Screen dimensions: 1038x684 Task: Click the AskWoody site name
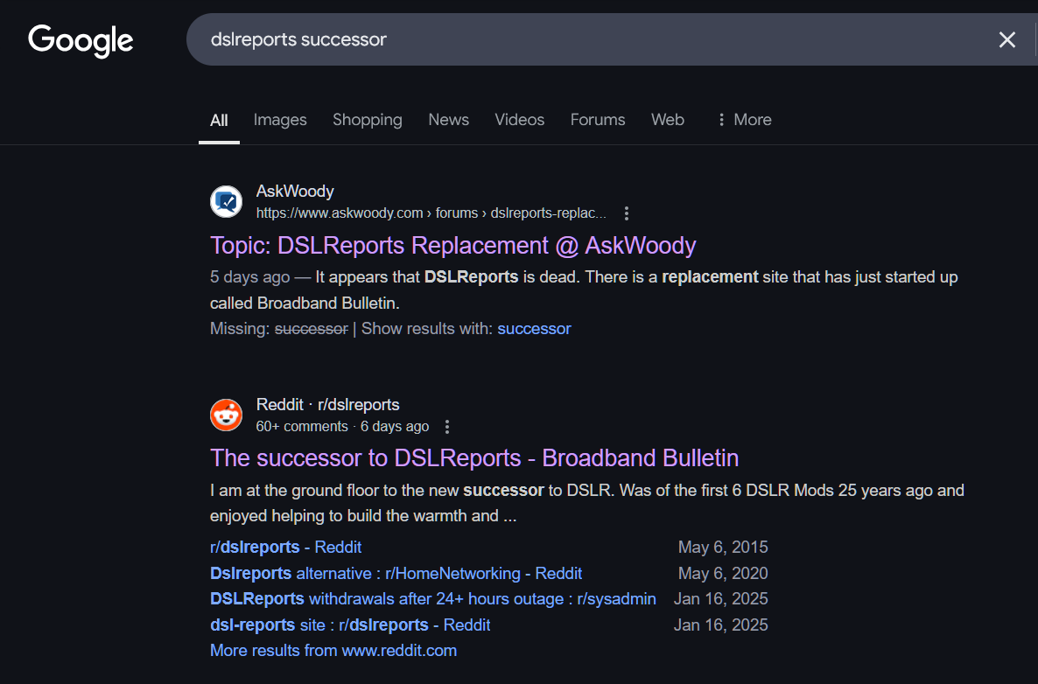point(295,192)
